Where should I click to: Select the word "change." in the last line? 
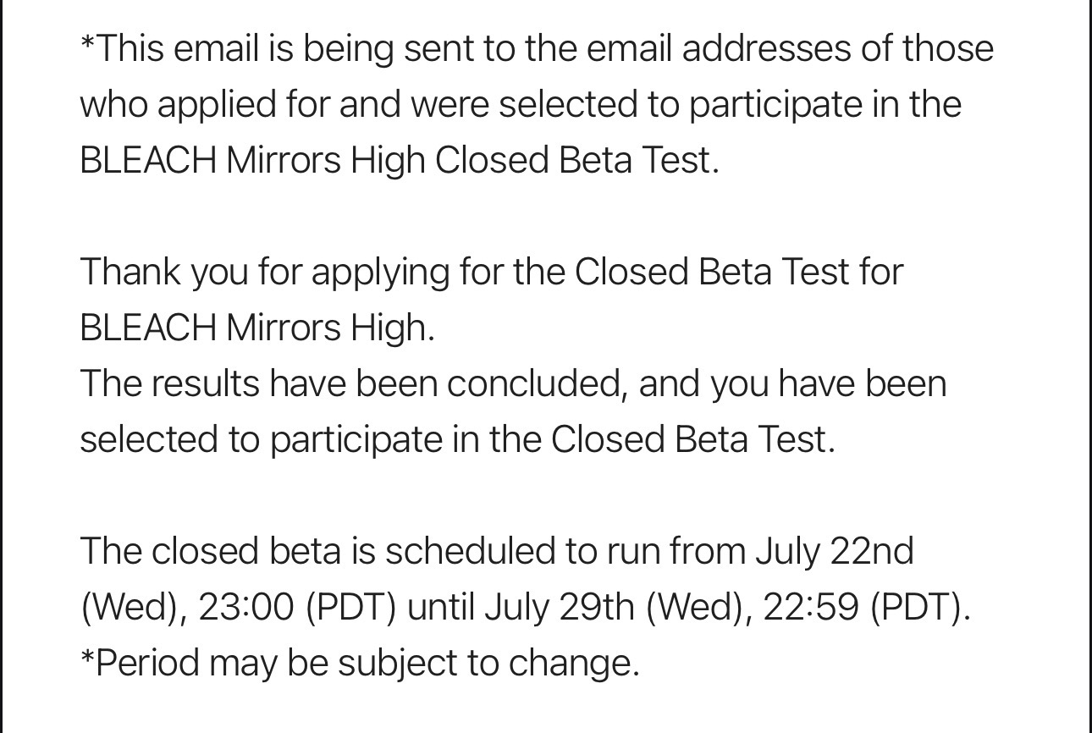573,664
